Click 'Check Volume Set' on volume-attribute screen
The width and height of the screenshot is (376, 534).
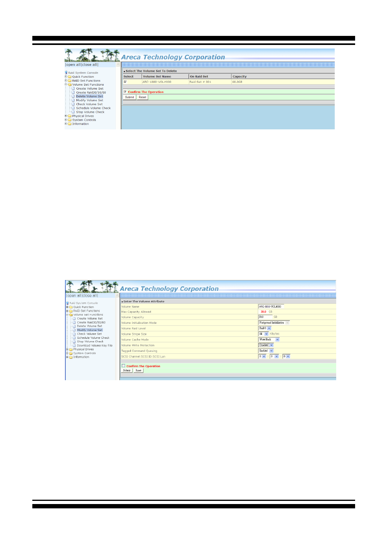(89, 334)
